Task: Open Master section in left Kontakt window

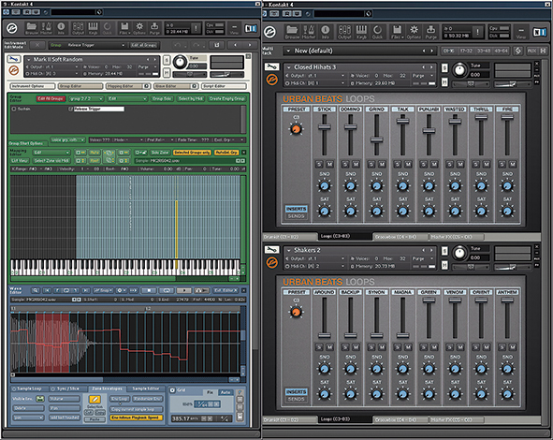Action: pos(46,28)
